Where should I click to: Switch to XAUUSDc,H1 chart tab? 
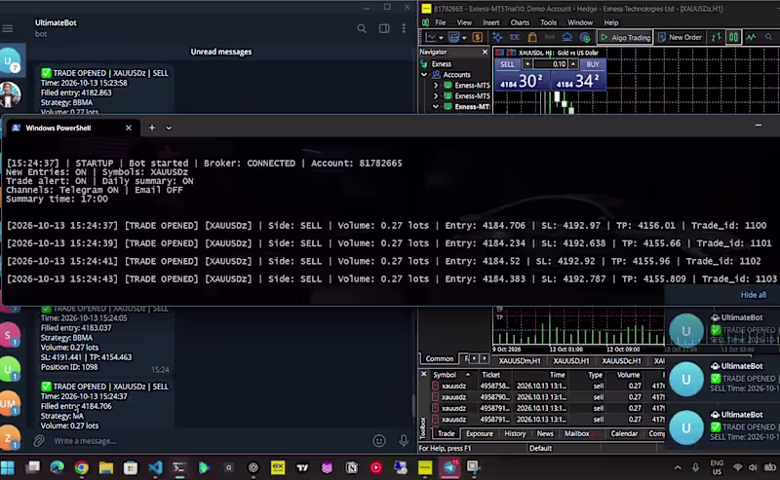[x=621, y=361]
